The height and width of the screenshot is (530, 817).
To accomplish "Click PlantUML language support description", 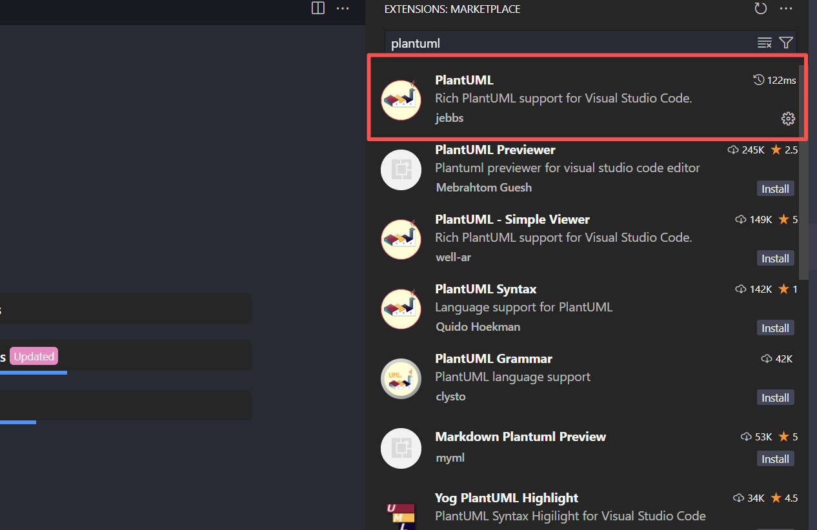I will (x=512, y=377).
